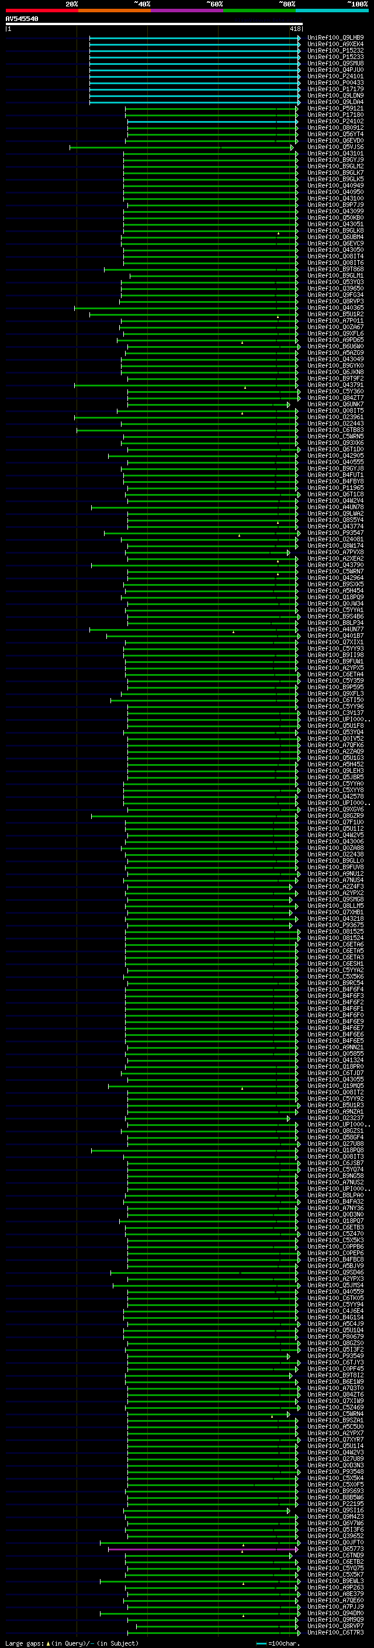Select the UniRef100_P17179 label

click(335, 89)
